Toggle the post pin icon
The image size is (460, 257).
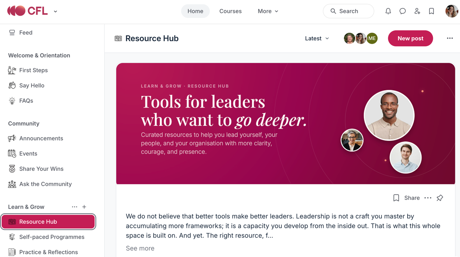(x=440, y=198)
